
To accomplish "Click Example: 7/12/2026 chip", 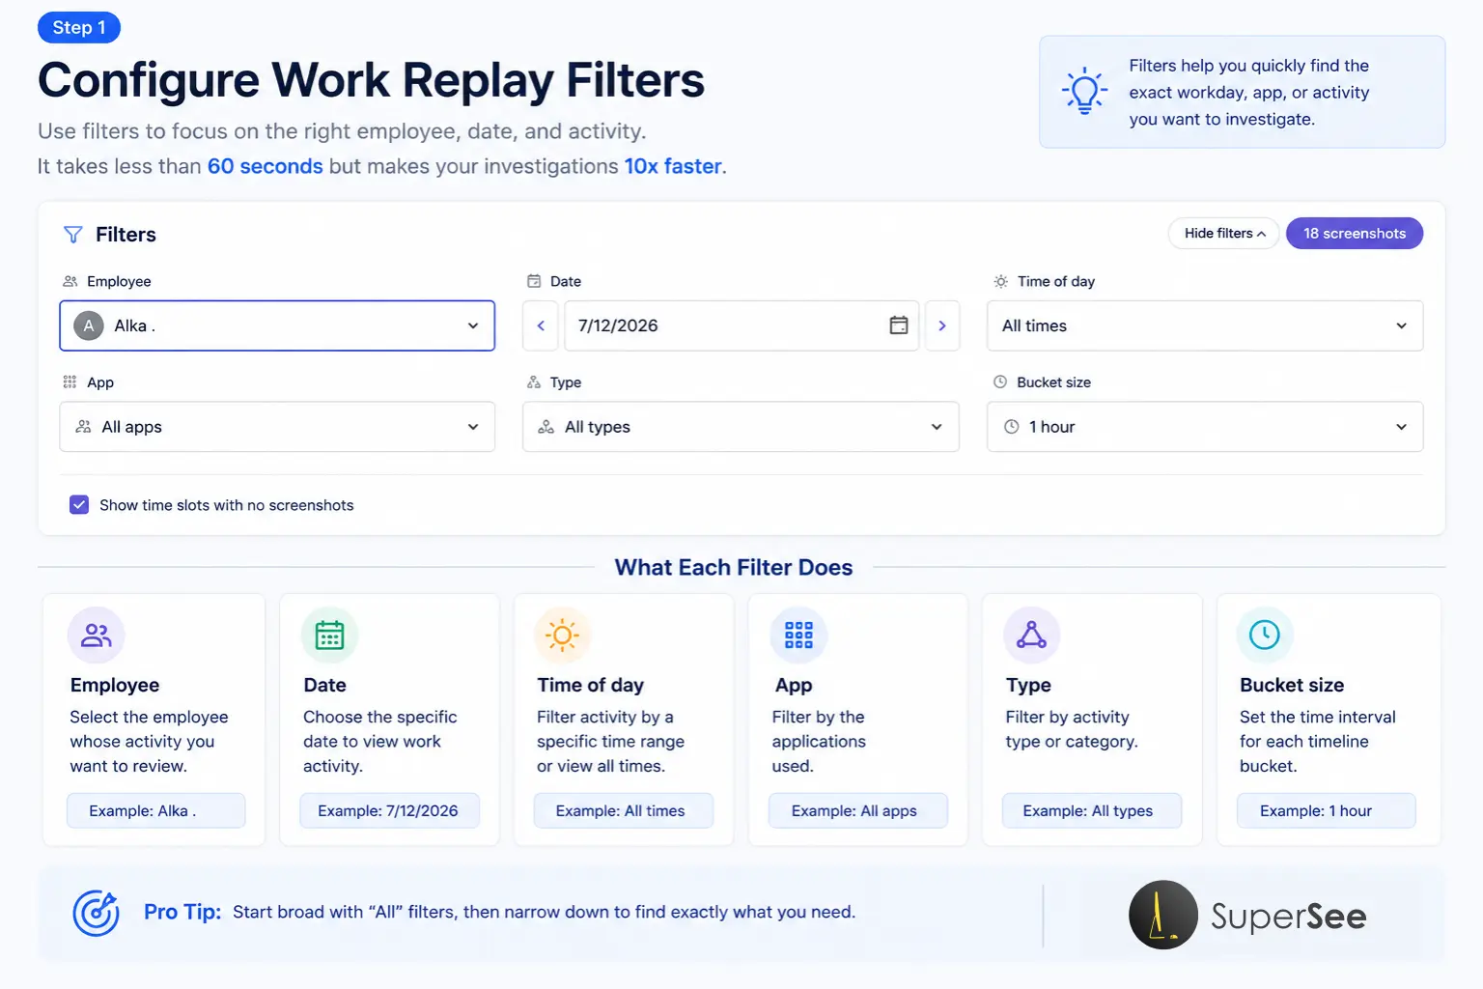I will tap(389, 810).
